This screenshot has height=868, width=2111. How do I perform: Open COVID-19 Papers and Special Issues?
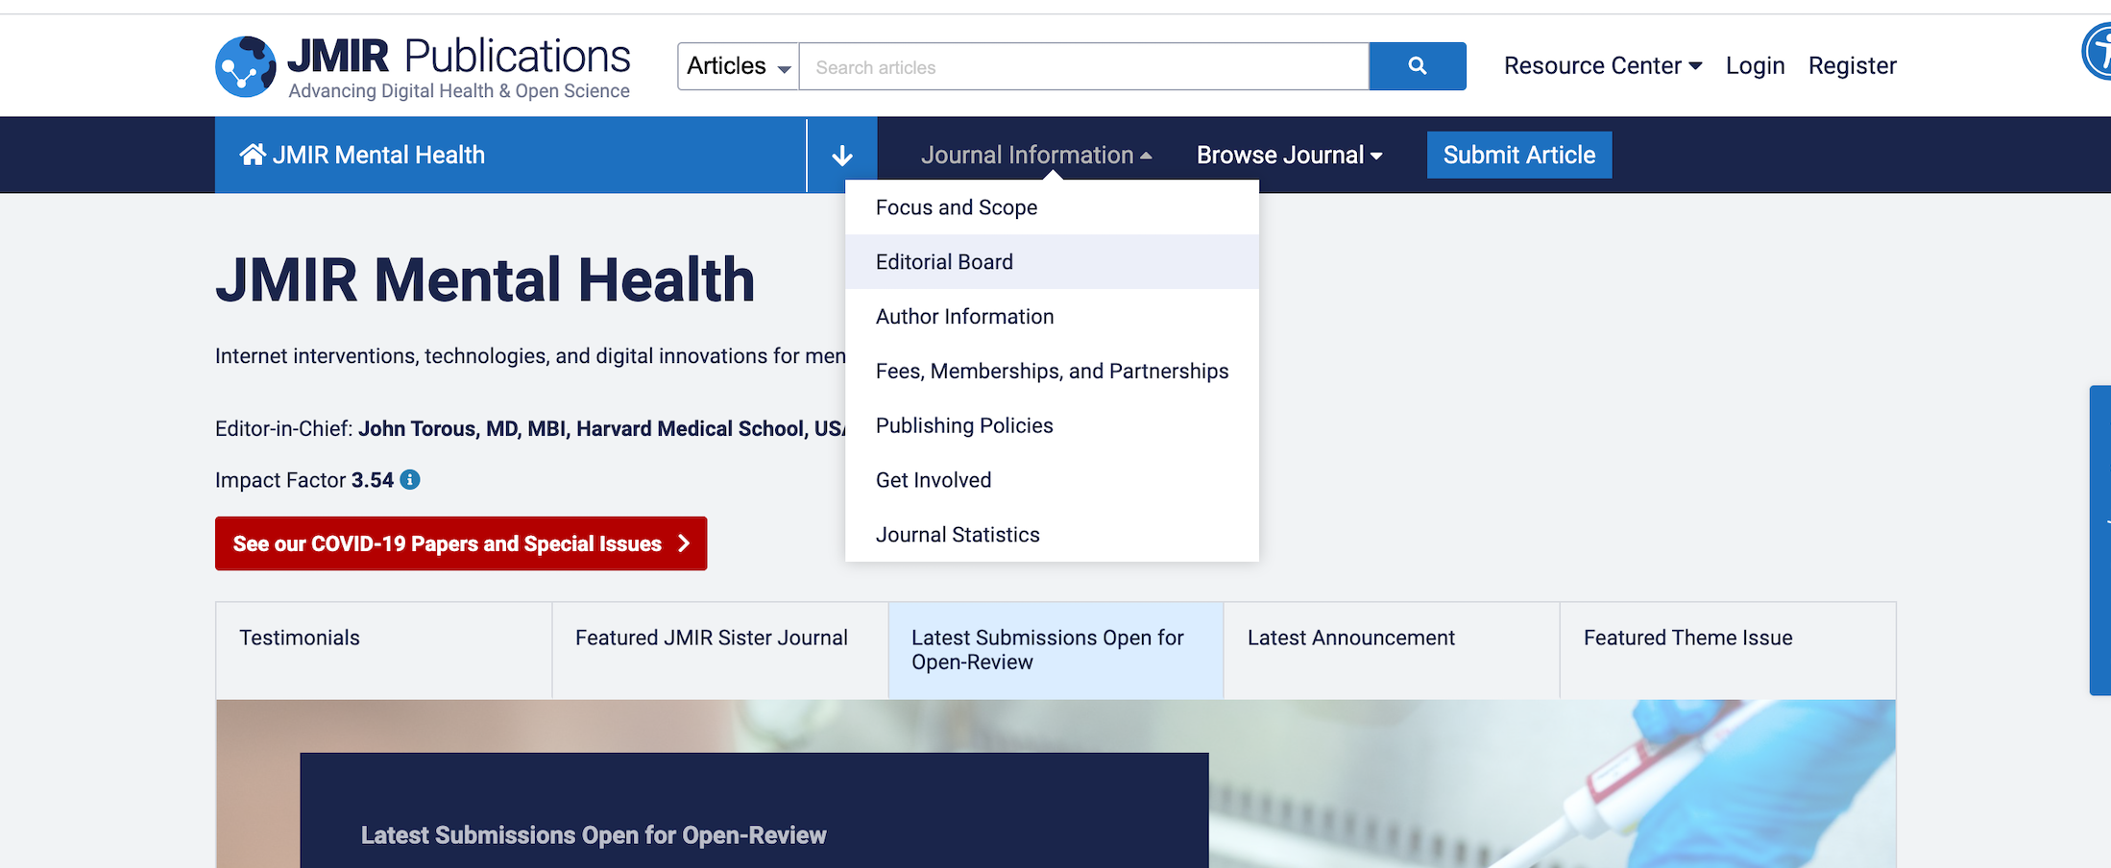(x=461, y=543)
